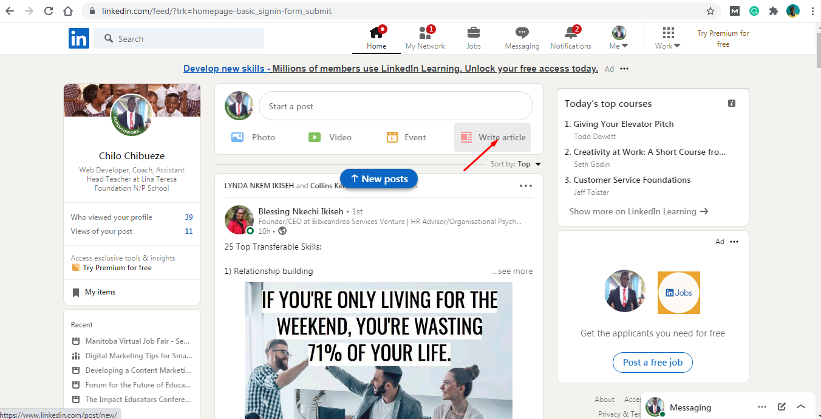Open the top banner ad's three-dot menu
Screen dimensions: 821x419
click(x=624, y=69)
